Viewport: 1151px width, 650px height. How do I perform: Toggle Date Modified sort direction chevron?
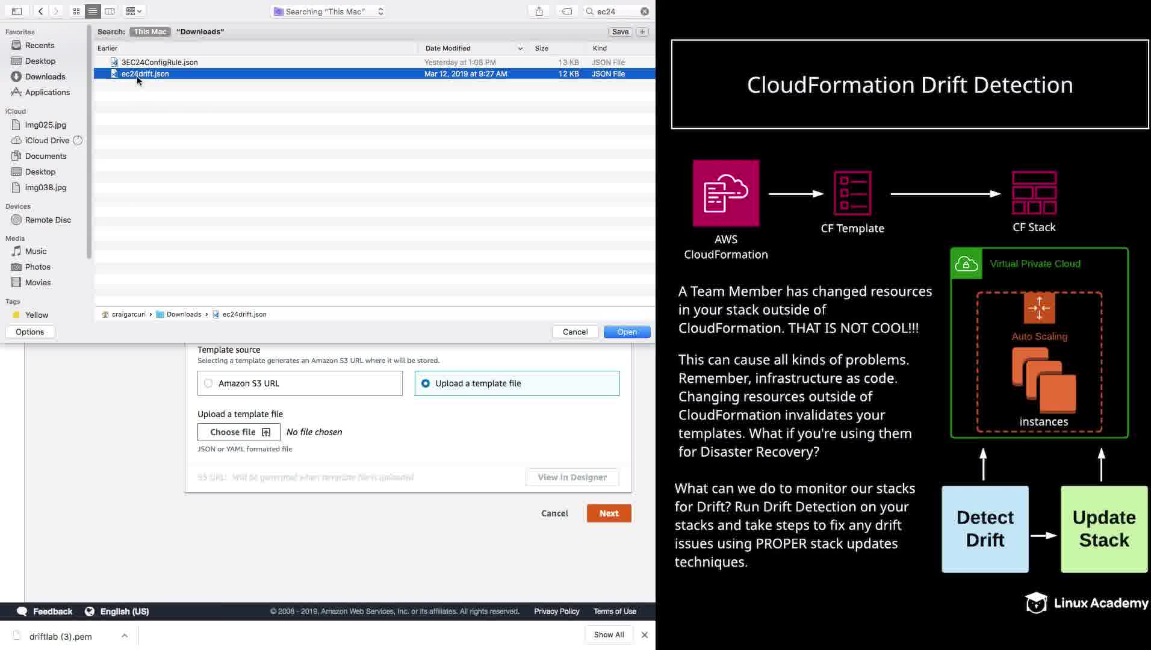[520, 48]
